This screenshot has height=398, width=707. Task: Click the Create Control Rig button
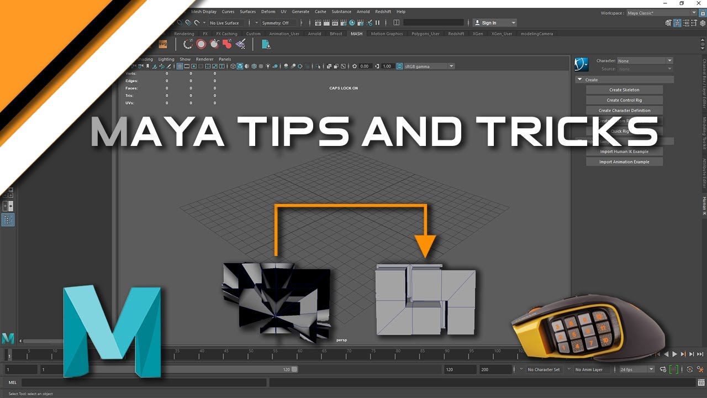(x=624, y=100)
